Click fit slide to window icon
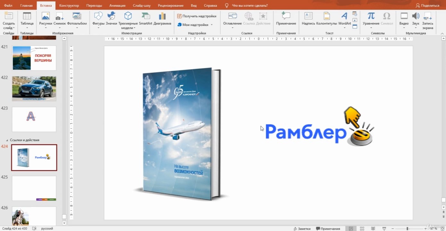The height and width of the screenshot is (231, 446). (443, 228)
